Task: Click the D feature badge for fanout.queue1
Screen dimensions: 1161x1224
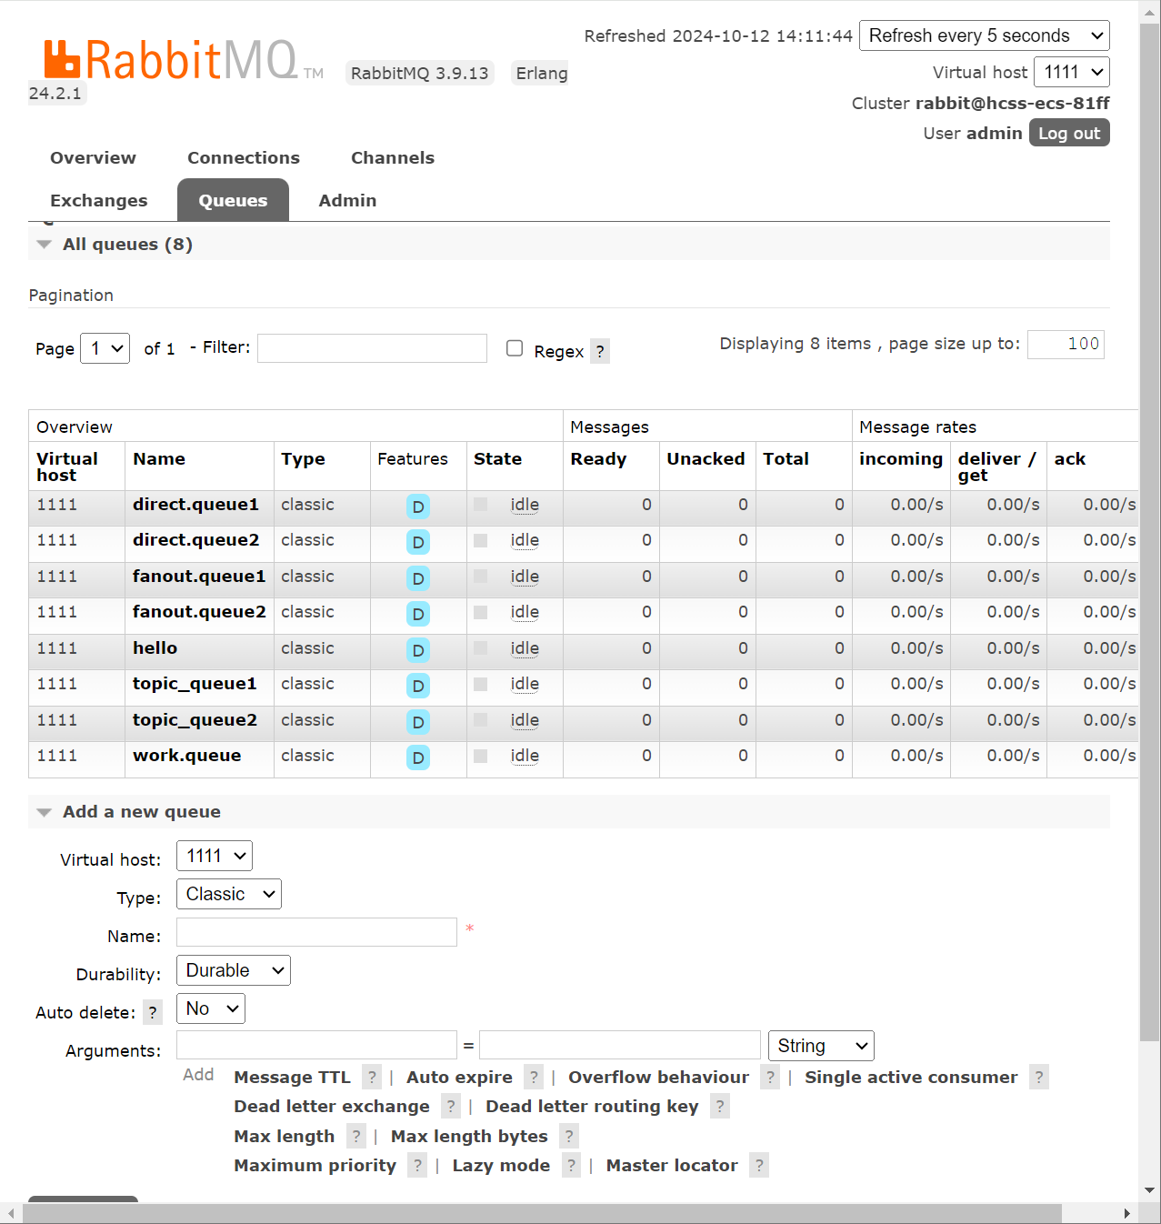Action: (418, 578)
